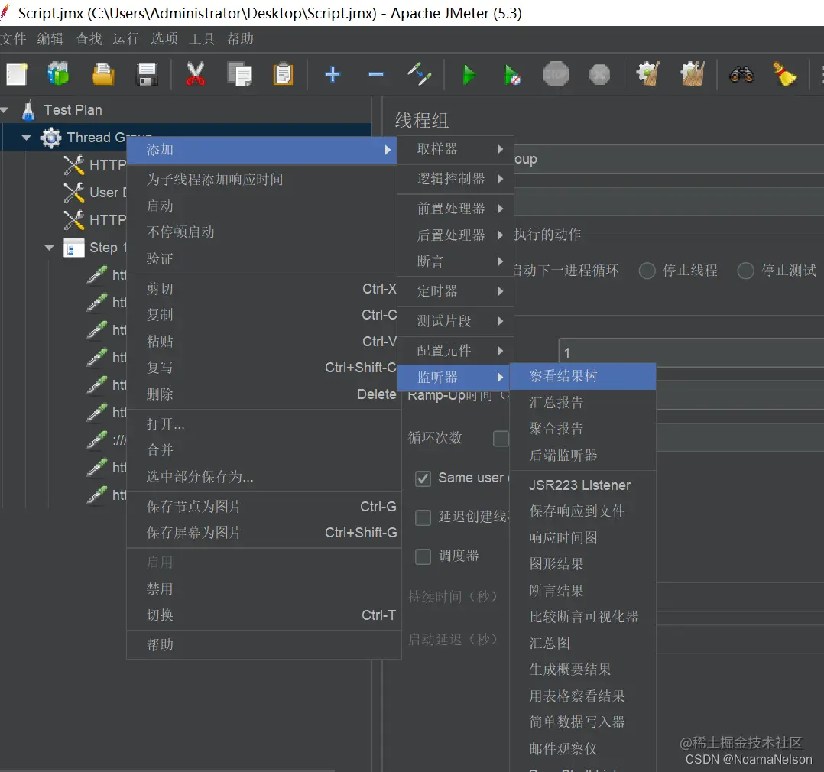
Task: Open the 查找 menu
Action: point(89,39)
